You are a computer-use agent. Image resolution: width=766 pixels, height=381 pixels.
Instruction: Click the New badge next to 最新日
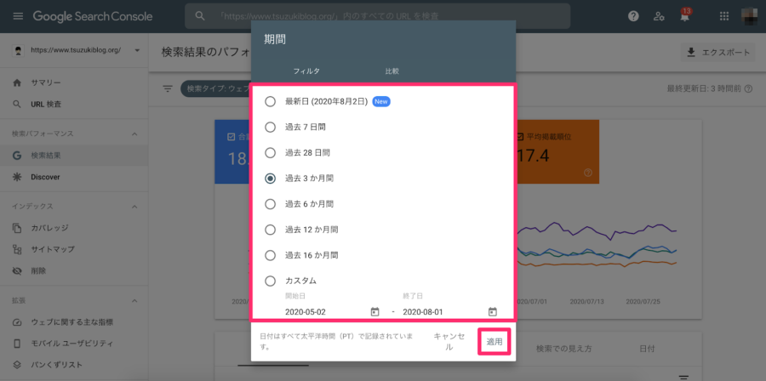381,101
